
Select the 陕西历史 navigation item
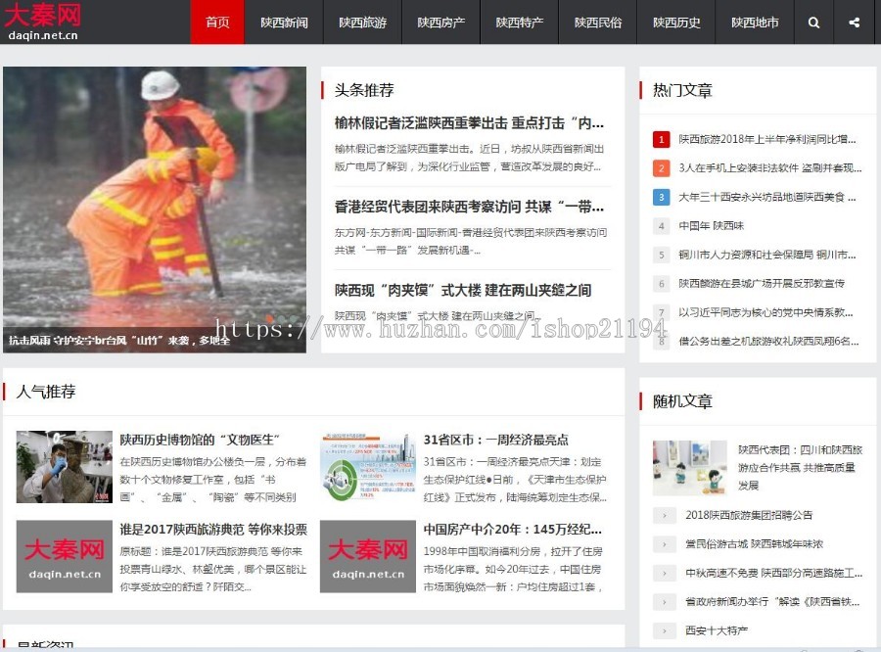pyautogui.click(x=675, y=23)
